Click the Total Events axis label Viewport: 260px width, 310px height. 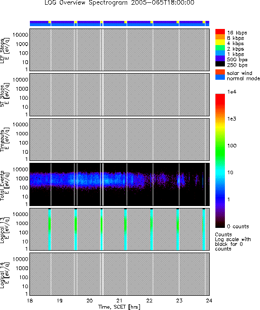(x=4, y=186)
